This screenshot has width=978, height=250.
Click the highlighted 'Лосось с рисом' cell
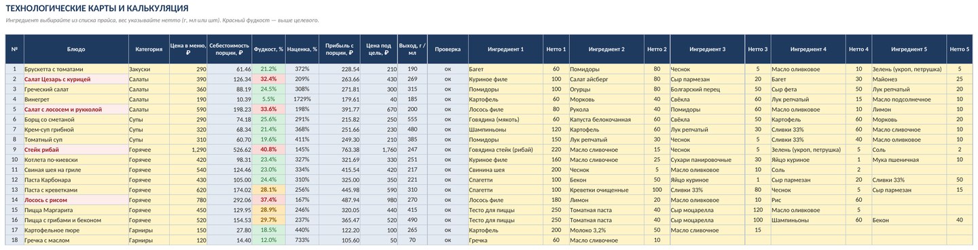(76, 201)
